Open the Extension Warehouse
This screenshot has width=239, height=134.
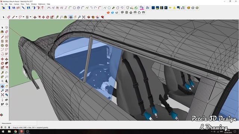pyautogui.click(x=93, y=17)
